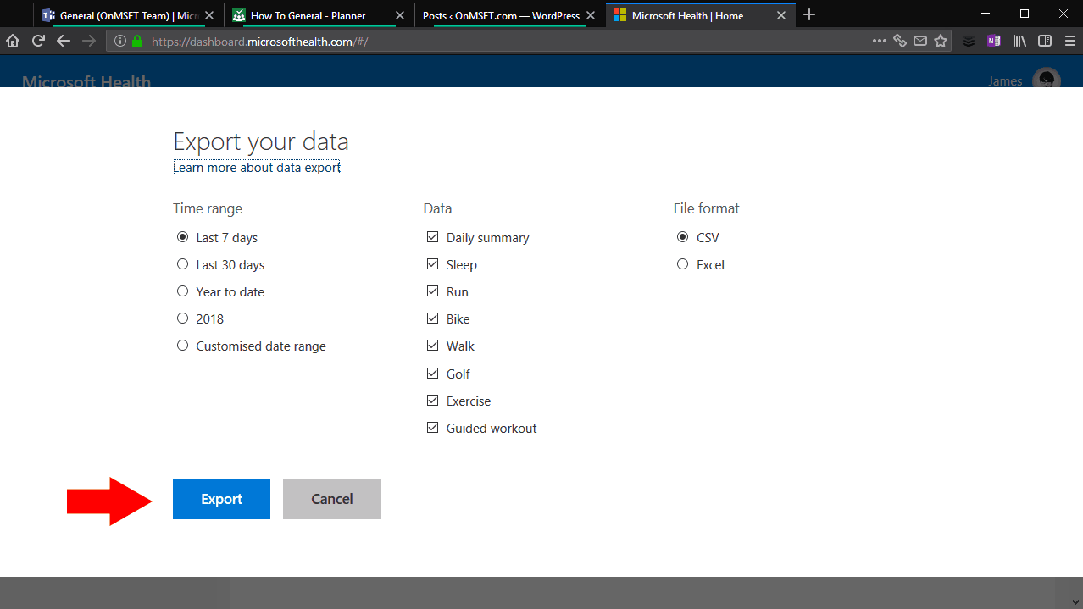Toggle the Sleep data checkbox
The height and width of the screenshot is (609, 1083).
point(433,264)
